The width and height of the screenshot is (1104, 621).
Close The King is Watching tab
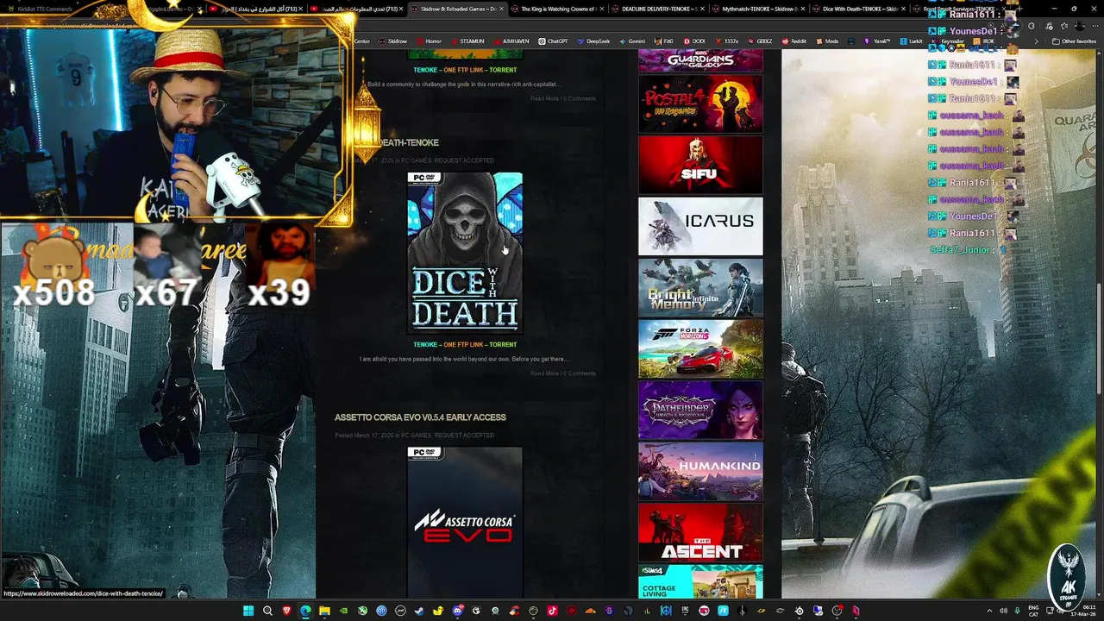click(x=601, y=9)
